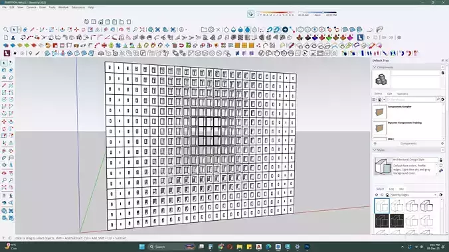Adjust the shadow month date slider
Screen dimensions: 449x252
276,13
